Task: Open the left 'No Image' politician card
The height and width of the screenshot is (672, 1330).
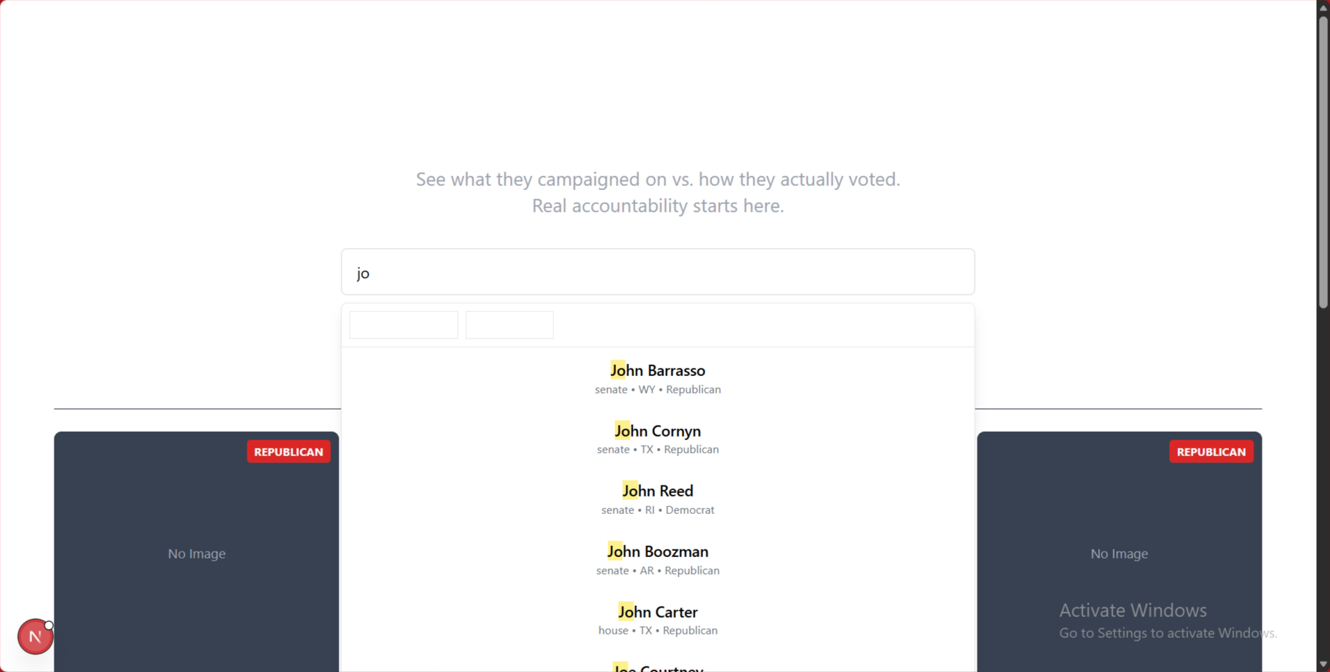Action: click(x=196, y=553)
